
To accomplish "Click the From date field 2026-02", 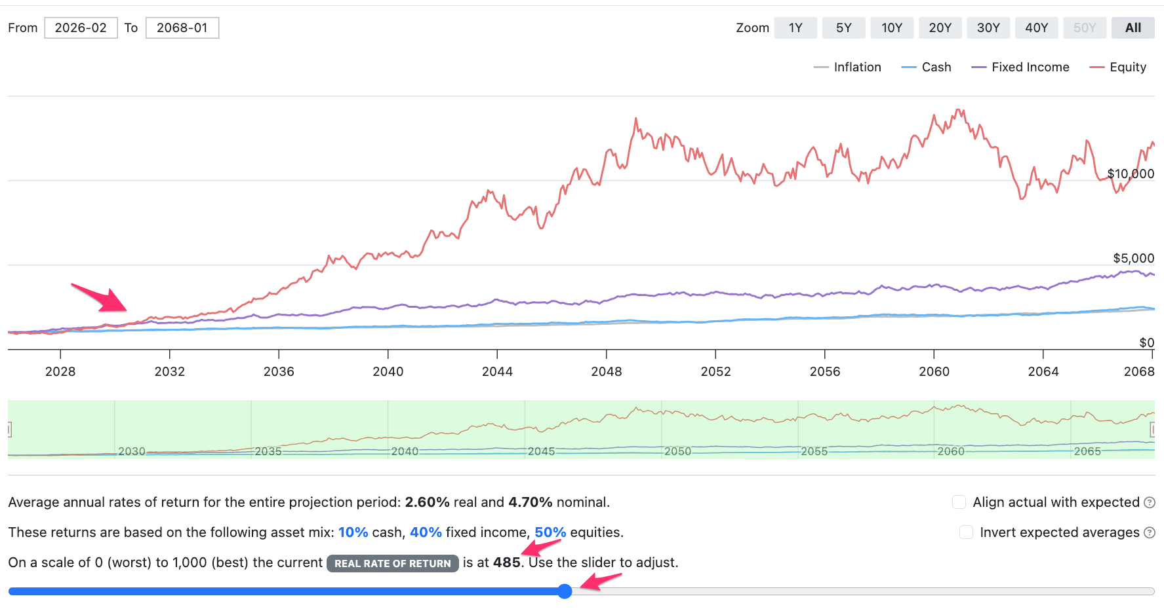I will pos(81,28).
